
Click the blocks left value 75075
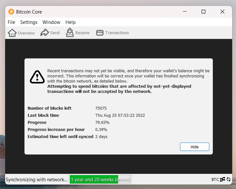point(101,108)
